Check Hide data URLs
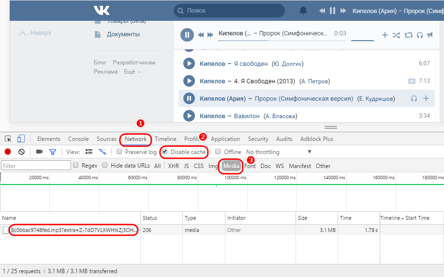Image resolution: width=444 pixels, height=277 pixels. click(105, 165)
